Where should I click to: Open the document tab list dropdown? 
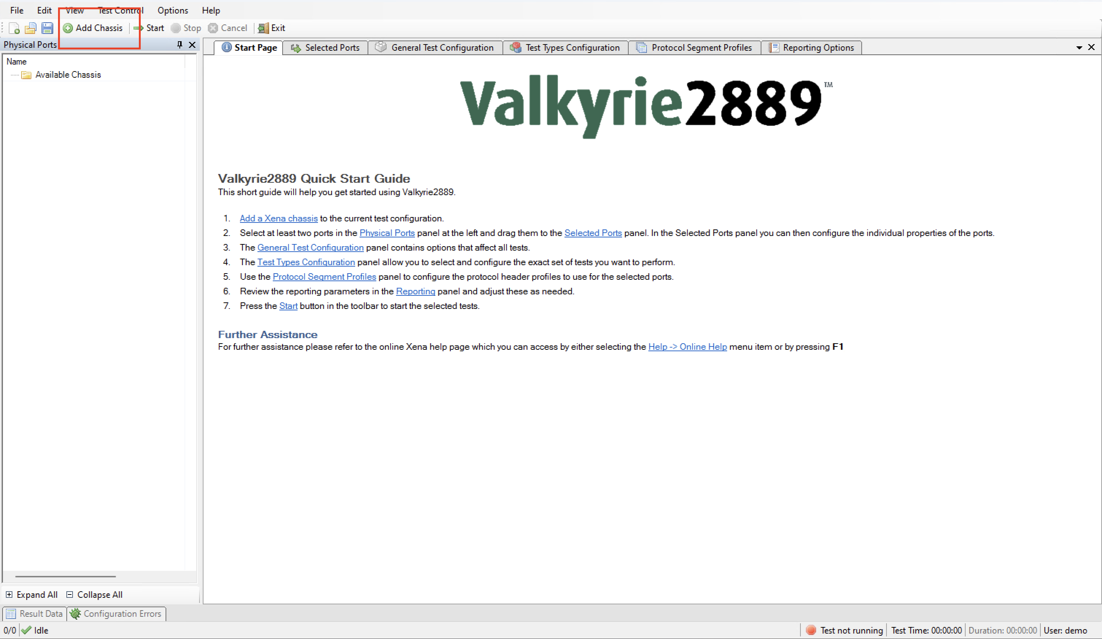coord(1079,47)
